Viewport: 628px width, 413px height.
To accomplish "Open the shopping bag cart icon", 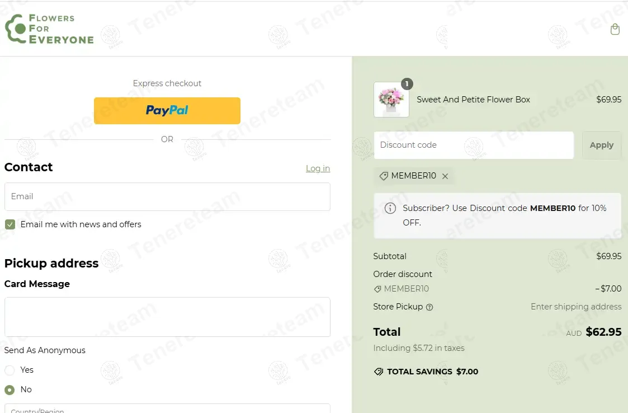I will [615, 29].
